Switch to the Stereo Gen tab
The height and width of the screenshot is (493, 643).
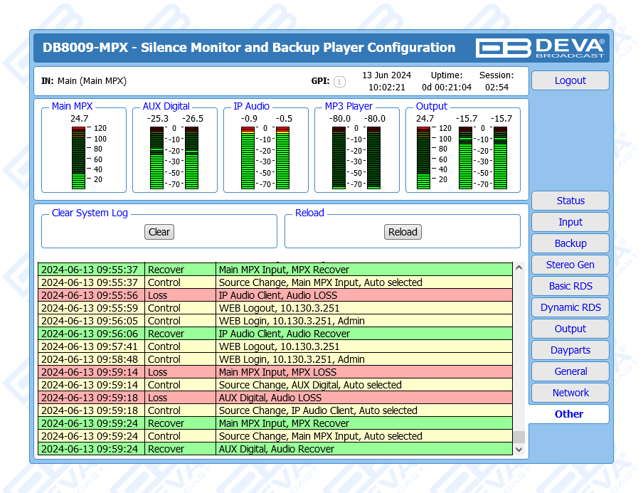pos(570,265)
